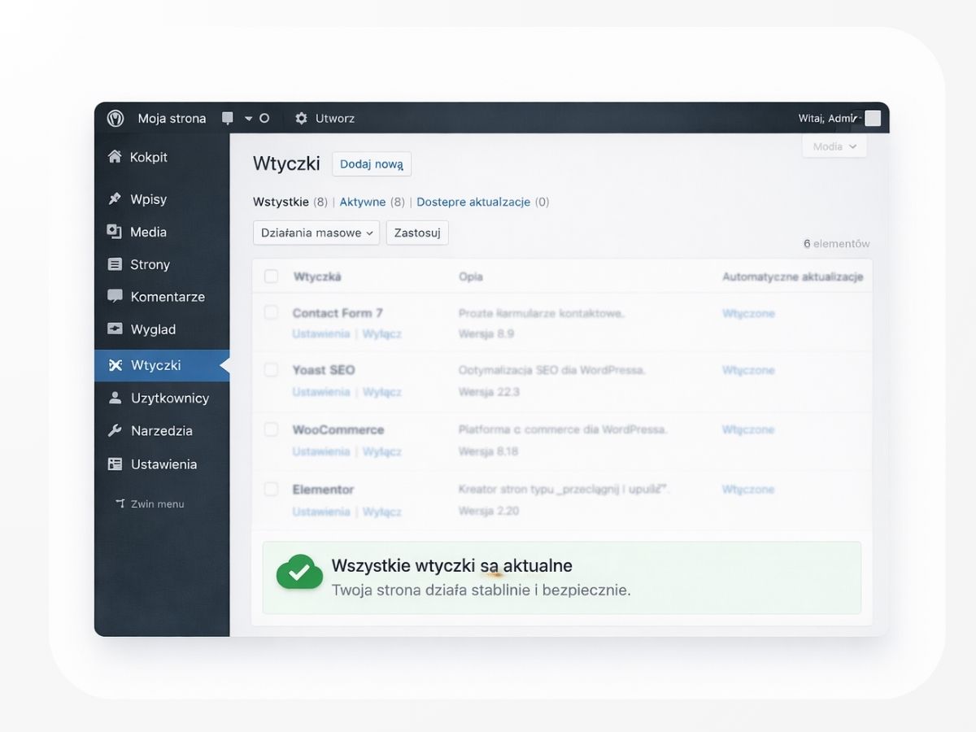This screenshot has height=732, width=976.
Task: Click the WordPress logo icon
Action: click(x=115, y=118)
